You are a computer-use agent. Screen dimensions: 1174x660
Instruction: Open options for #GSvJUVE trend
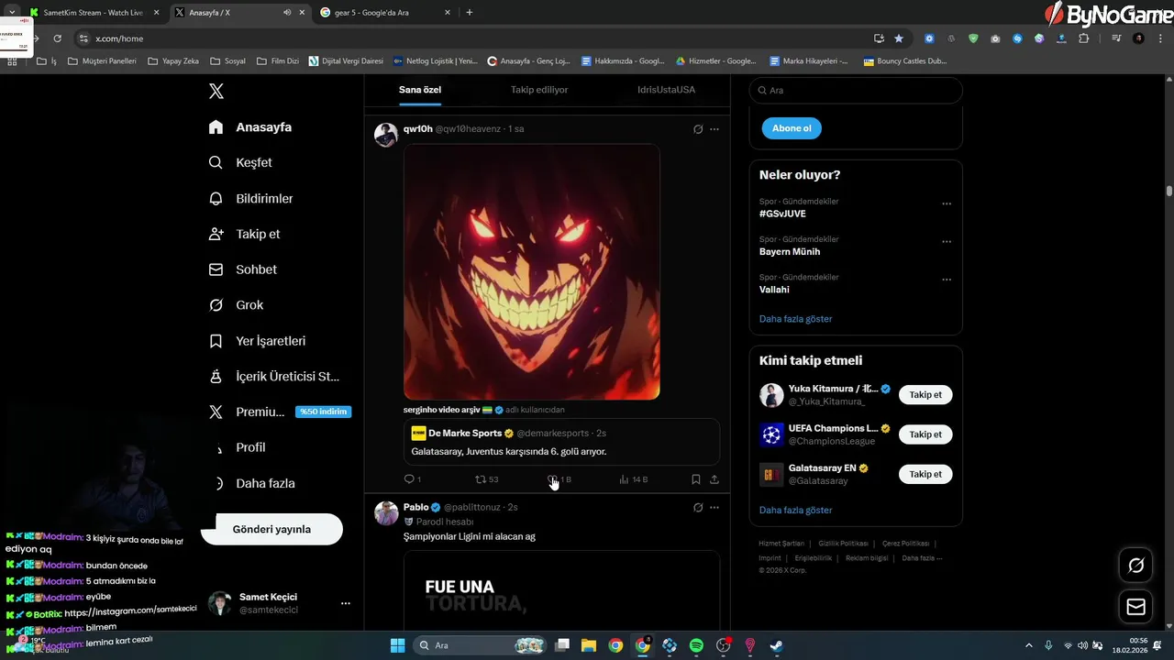point(947,204)
